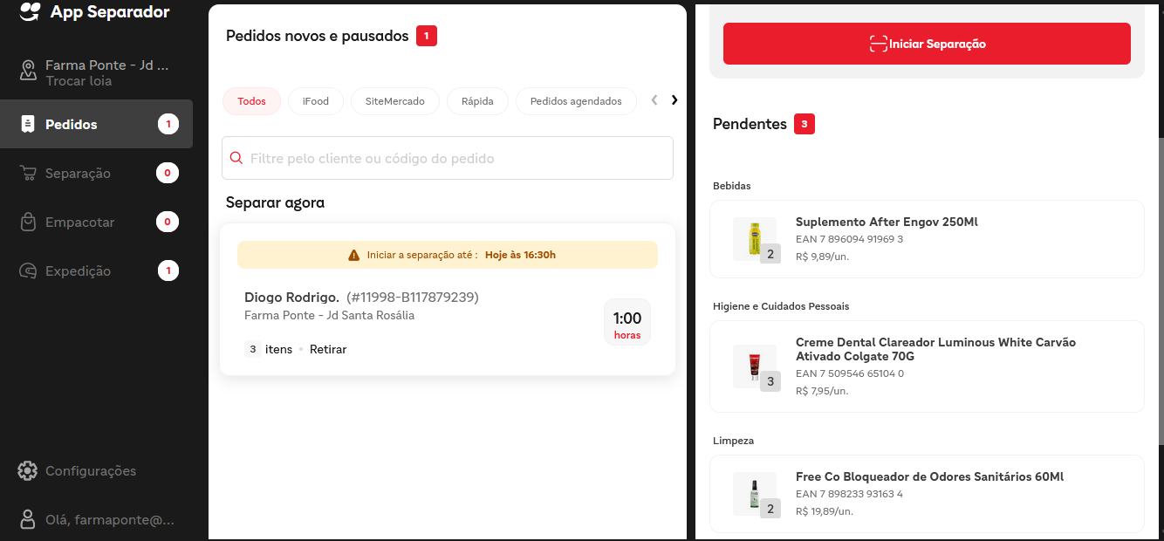The height and width of the screenshot is (541, 1164).
Task: Select the SiteMercado filter chip
Action: [x=394, y=101]
